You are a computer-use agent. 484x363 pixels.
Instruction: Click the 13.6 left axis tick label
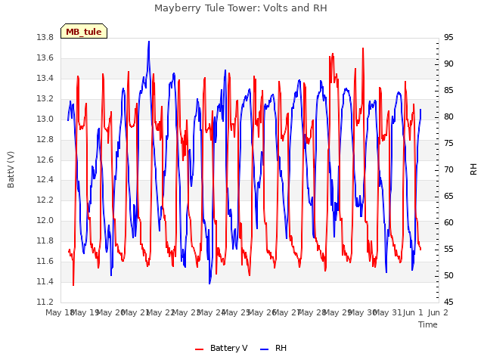pyautogui.click(x=45, y=58)
